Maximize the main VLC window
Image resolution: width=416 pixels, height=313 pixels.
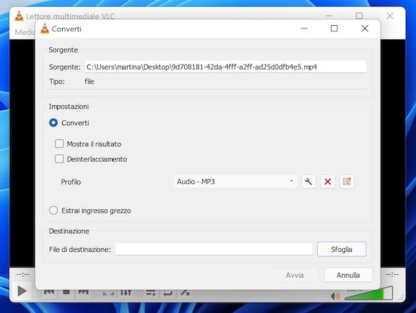point(359,16)
